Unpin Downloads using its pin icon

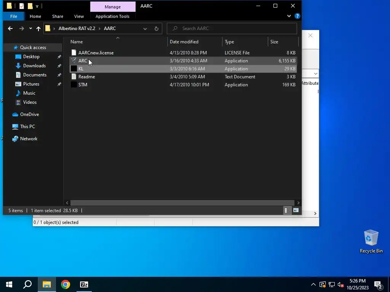pyautogui.click(x=59, y=66)
